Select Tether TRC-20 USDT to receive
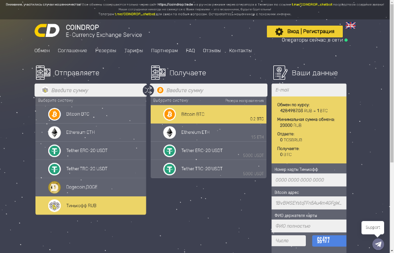This screenshot has width=394, height=253. coord(207,169)
